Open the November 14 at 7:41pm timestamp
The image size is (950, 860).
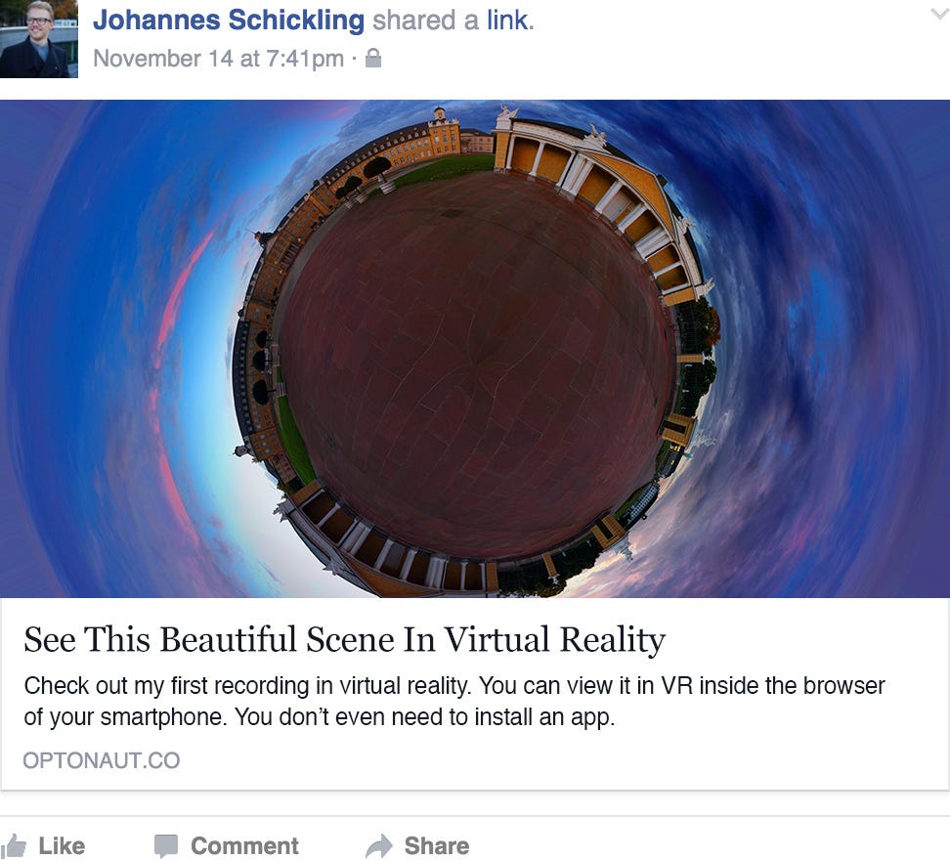219,59
